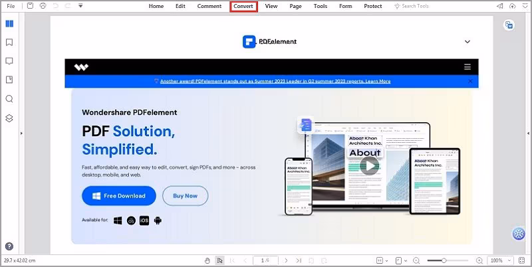Expand the right panel arrow
532x267 pixels.
528,133
